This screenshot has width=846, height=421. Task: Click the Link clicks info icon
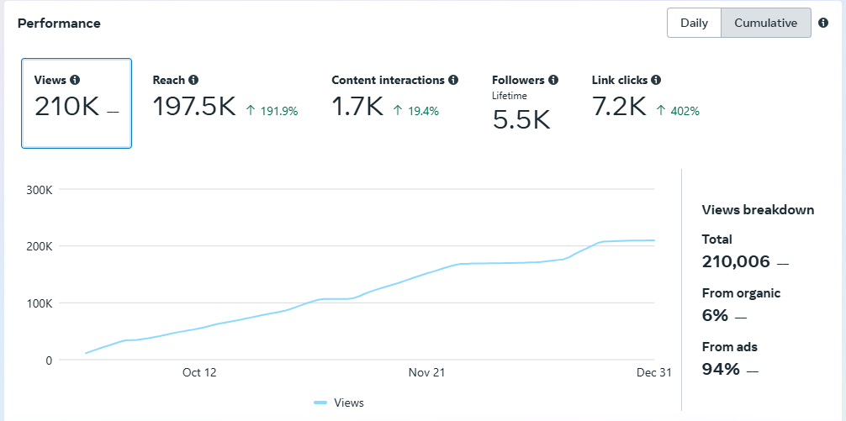(x=656, y=80)
